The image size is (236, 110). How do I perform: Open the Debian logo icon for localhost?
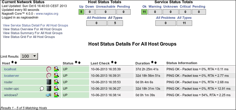click(49, 69)
